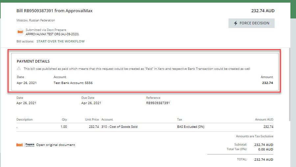Click the orange Dext logo next to Submitted via Dext Prepare
The height and width of the screenshot is (167, 296).
pos(20,32)
